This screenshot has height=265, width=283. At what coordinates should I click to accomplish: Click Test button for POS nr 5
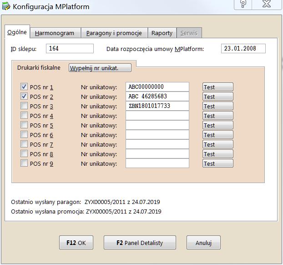click(218, 125)
